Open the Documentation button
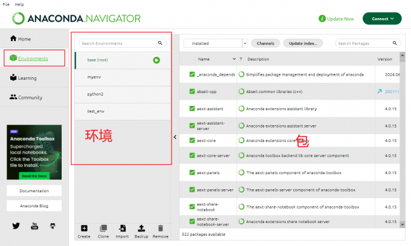This screenshot has height=246, width=411. (34, 190)
